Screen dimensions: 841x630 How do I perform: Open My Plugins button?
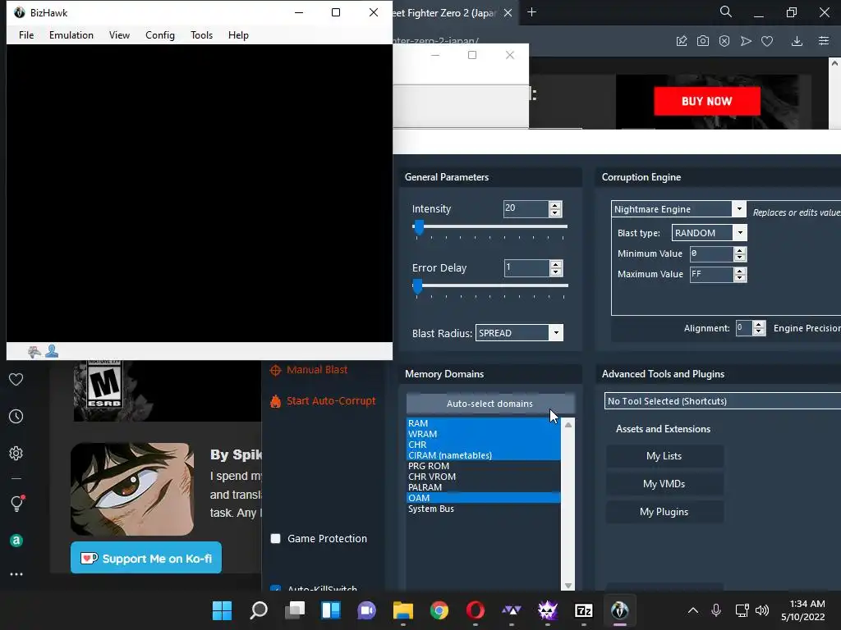[x=664, y=512]
